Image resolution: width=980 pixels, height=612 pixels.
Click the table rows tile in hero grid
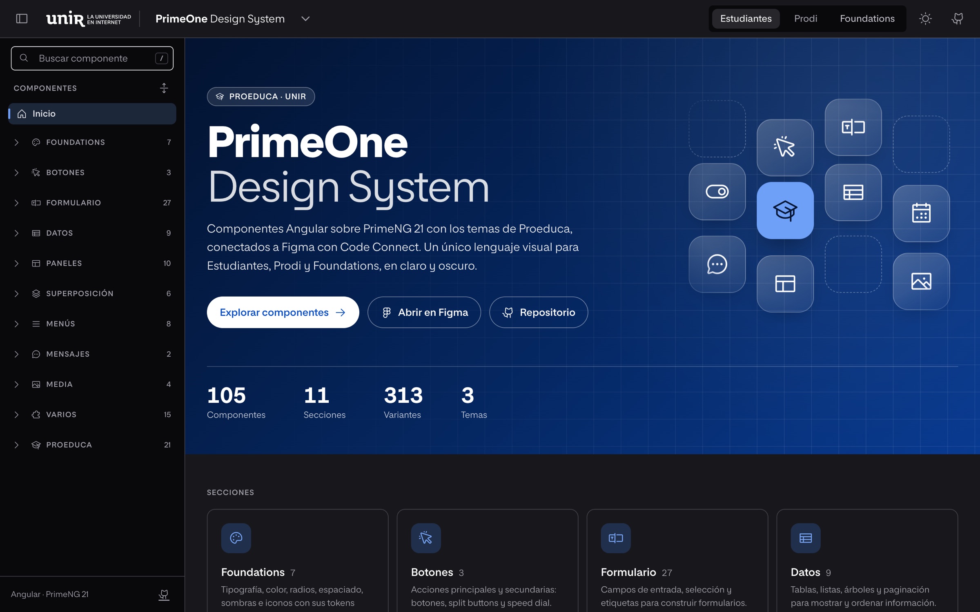pyautogui.click(x=853, y=193)
